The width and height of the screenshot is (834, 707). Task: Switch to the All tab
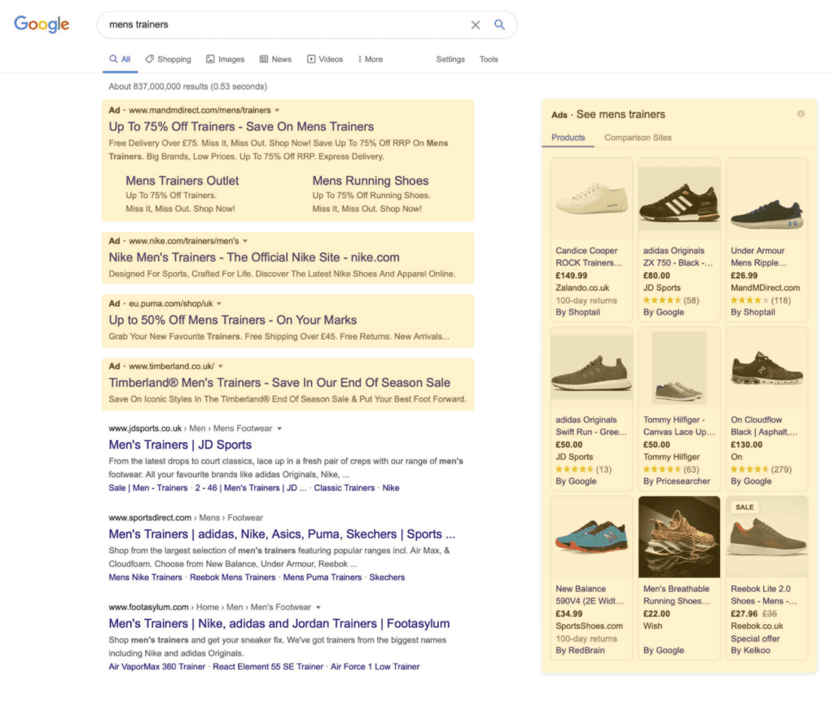(x=121, y=59)
